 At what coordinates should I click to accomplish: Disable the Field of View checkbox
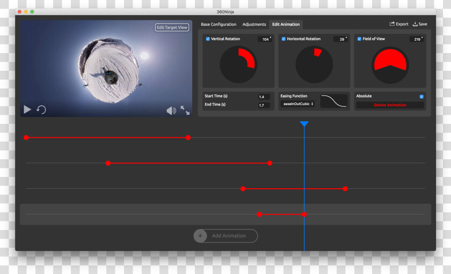click(359, 39)
